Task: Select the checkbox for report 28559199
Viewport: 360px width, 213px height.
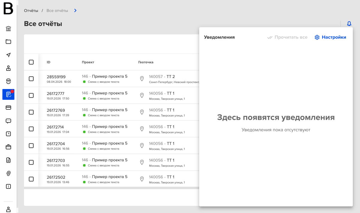Action: point(31,79)
